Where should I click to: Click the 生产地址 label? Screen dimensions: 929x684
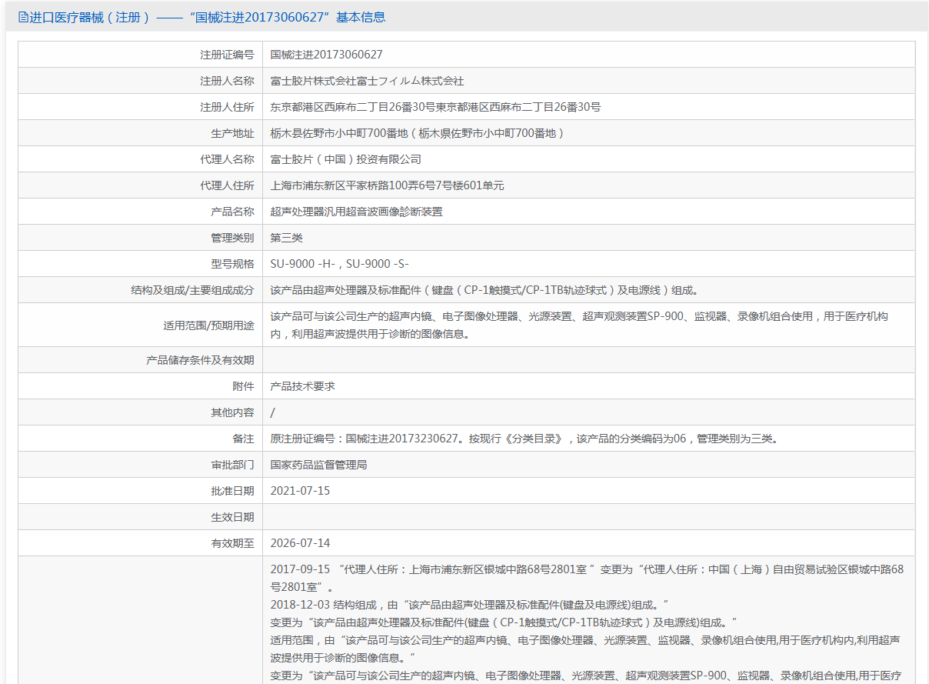[232, 133]
